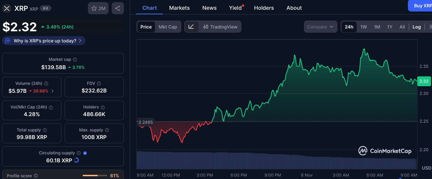Expand 'Why is XRP's price up today?'
Image resolution: width=432 pixels, height=179 pixels.
(x=44, y=41)
